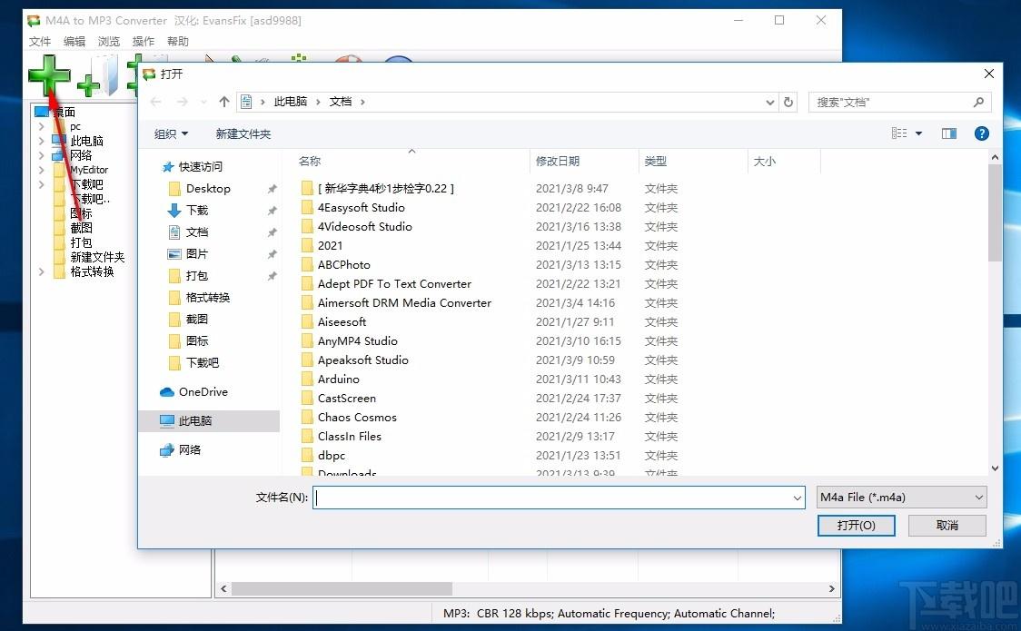Open the 操作 menu
Image resolution: width=1021 pixels, height=631 pixels.
point(144,41)
